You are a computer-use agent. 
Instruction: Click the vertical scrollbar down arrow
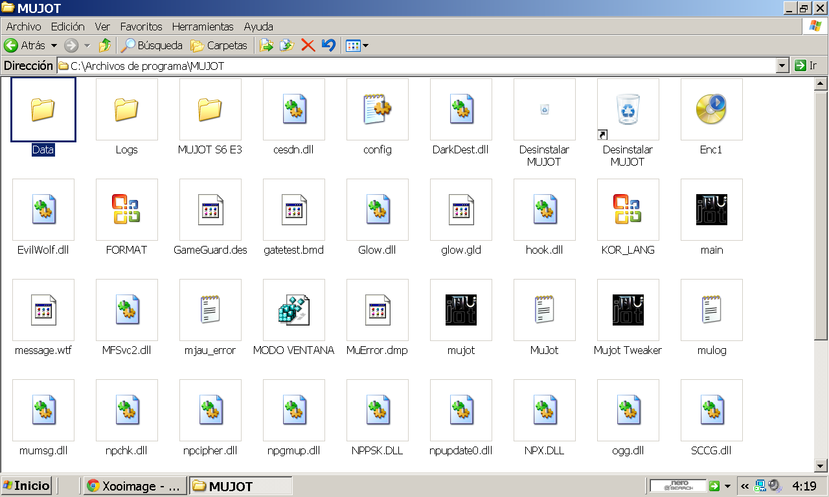point(821,465)
